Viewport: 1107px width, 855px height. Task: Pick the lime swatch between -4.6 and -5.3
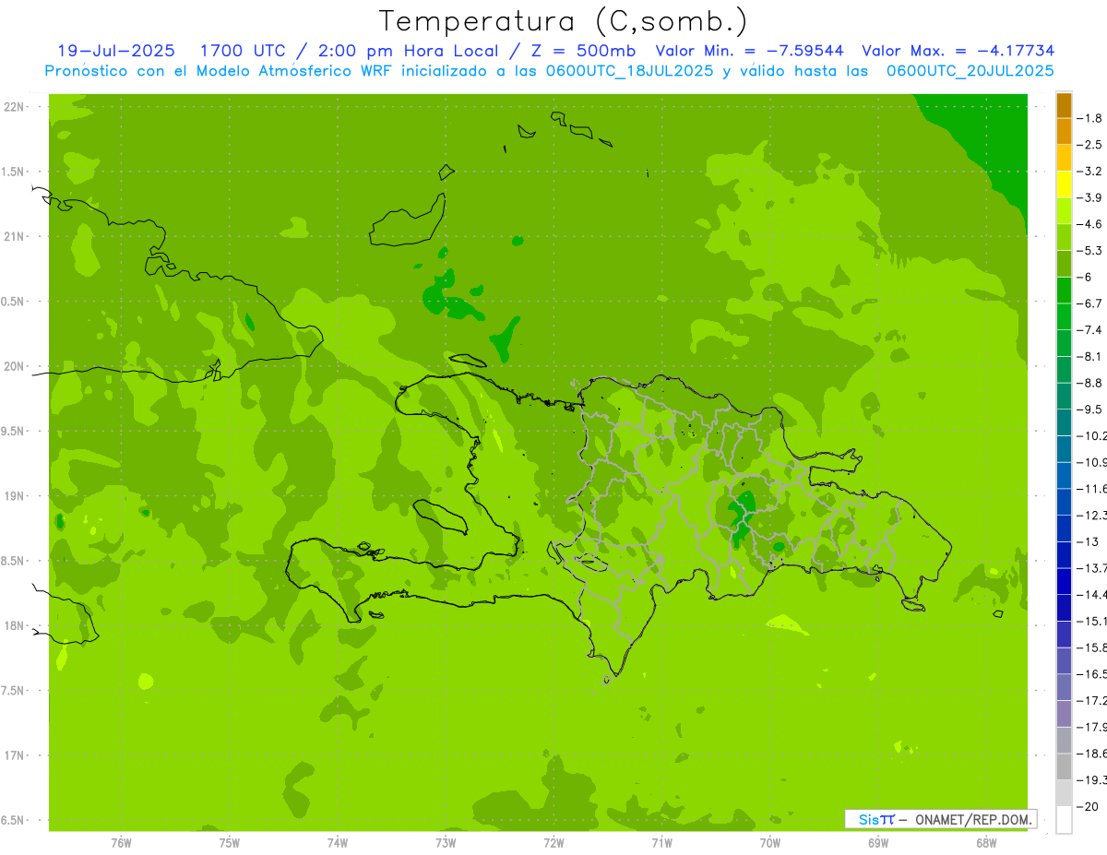tap(1065, 237)
